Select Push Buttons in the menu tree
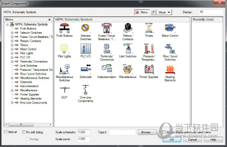The height and width of the screenshot is (147, 227). (28, 28)
